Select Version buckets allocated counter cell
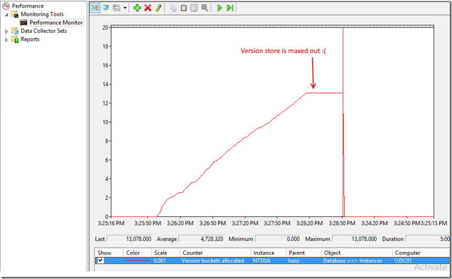The height and width of the screenshot is (279, 452). click(213, 261)
